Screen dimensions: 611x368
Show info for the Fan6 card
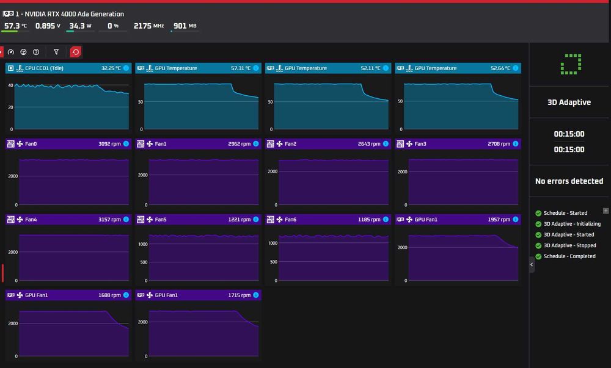point(386,220)
